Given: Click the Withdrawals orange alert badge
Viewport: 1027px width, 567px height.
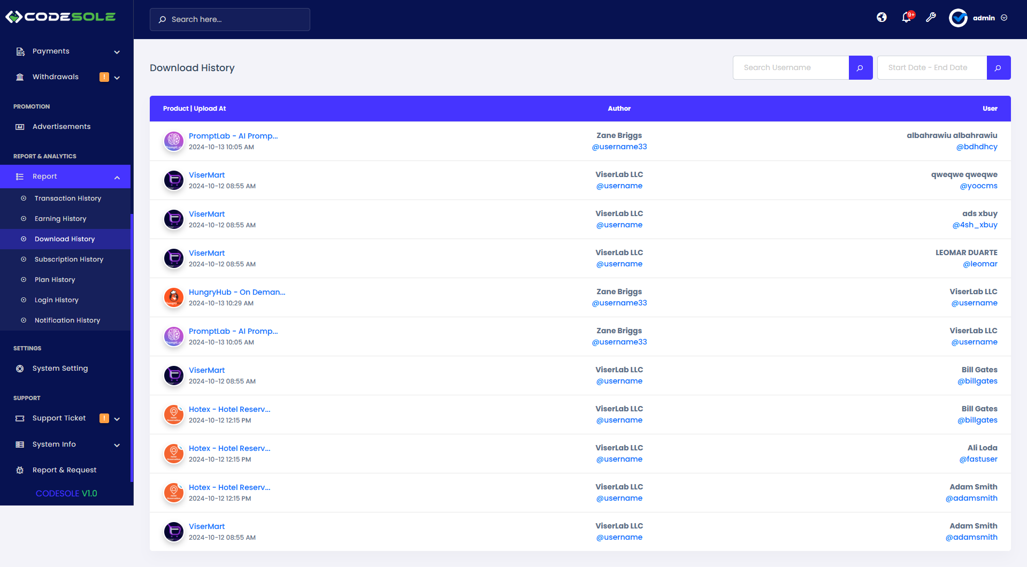Looking at the screenshot, I should pyautogui.click(x=104, y=77).
